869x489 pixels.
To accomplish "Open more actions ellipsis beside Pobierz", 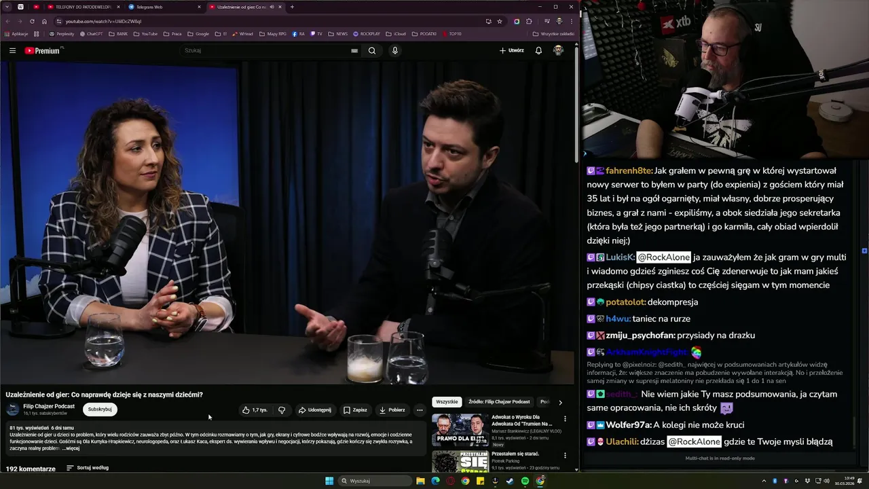I will coord(420,410).
